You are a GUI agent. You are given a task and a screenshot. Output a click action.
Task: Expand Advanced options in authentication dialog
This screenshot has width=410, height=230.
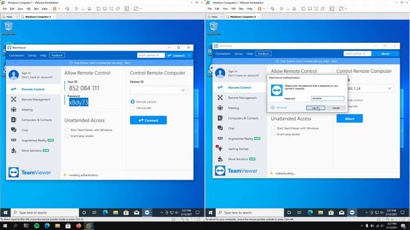[279, 107]
